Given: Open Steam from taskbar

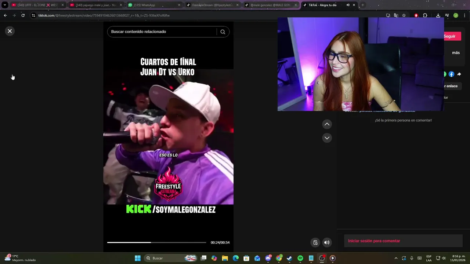Looking at the screenshot, I should 289,258.
